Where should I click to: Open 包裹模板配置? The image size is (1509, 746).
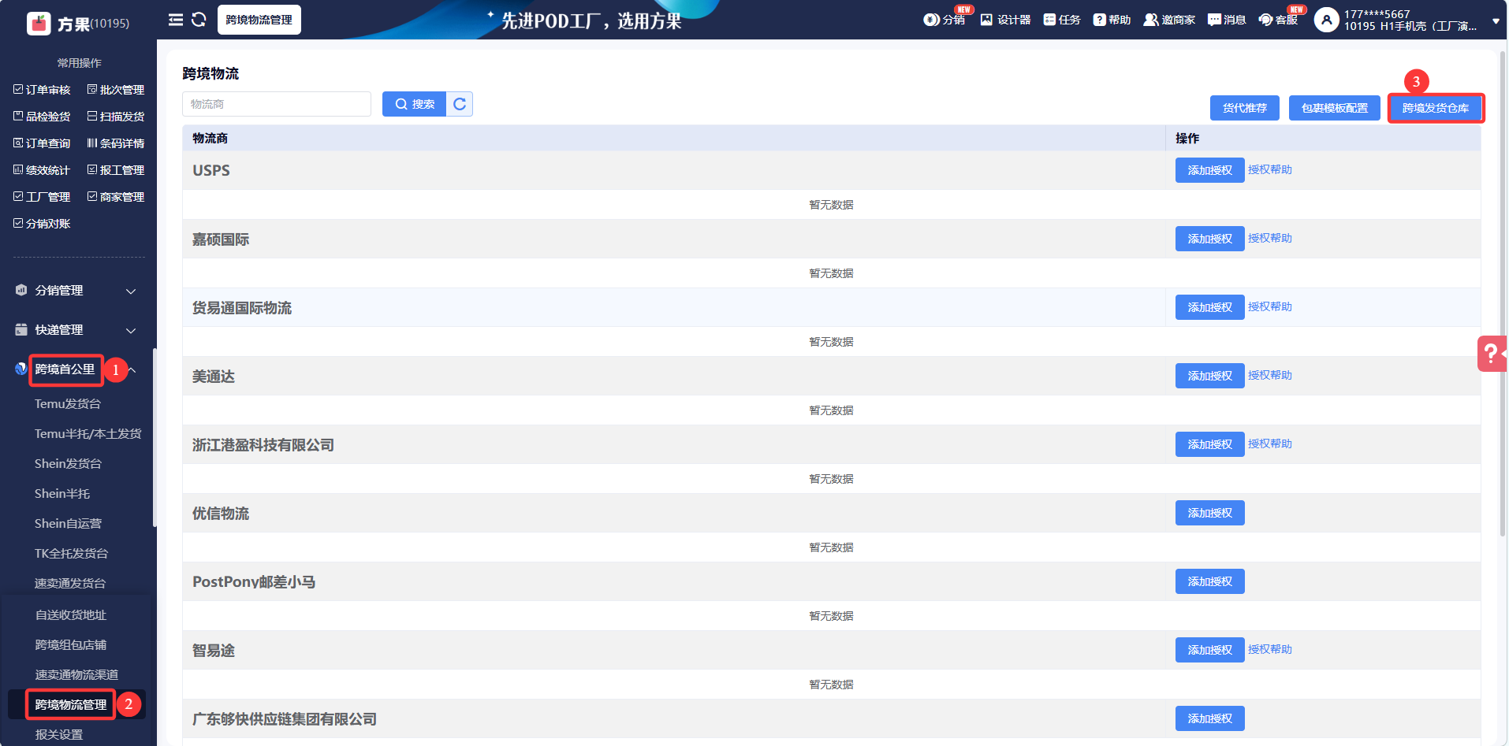(x=1334, y=108)
